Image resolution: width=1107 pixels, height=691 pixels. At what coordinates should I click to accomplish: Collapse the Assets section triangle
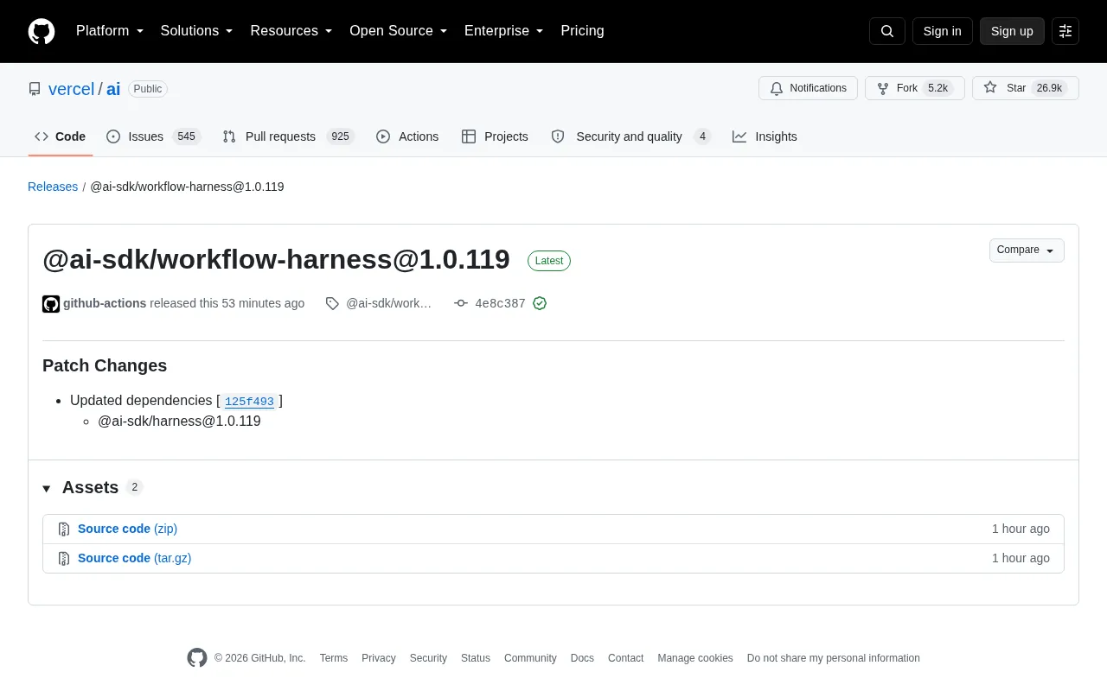pyautogui.click(x=47, y=489)
